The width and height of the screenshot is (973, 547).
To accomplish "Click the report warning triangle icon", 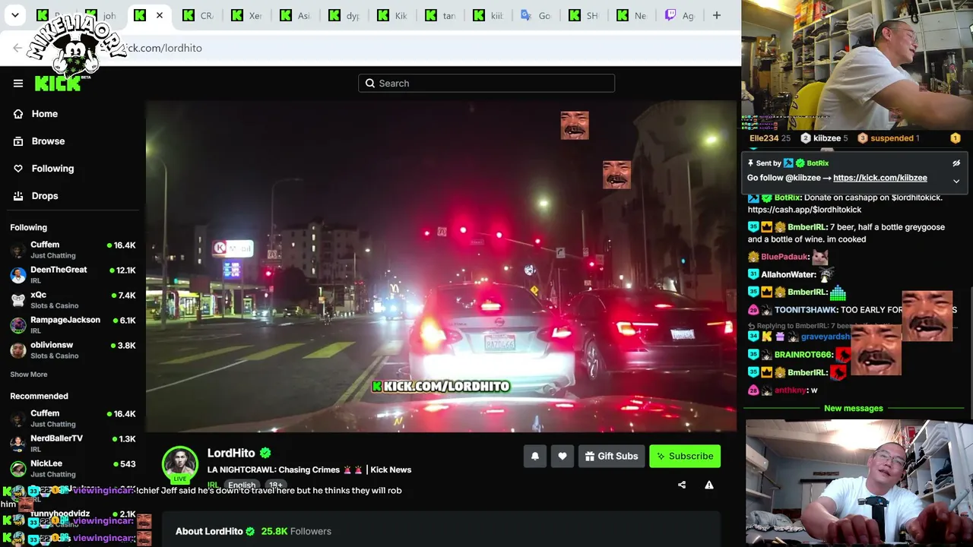I will point(709,485).
